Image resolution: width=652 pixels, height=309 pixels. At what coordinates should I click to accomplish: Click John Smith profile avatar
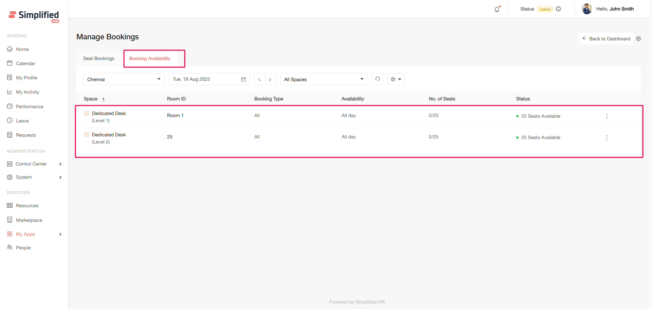point(586,9)
